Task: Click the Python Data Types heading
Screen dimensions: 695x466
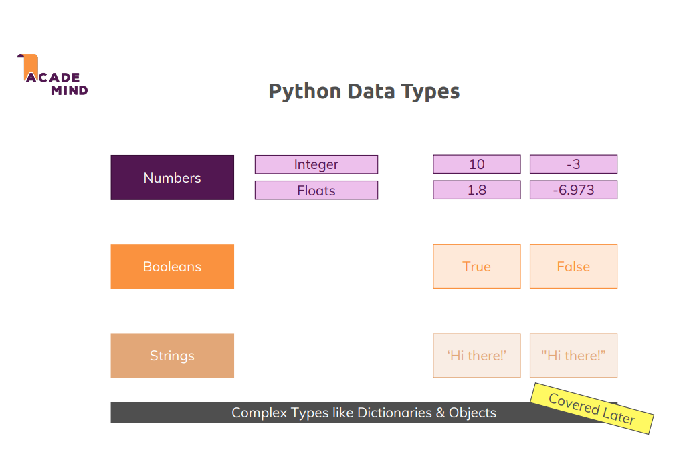Action: point(364,91)
